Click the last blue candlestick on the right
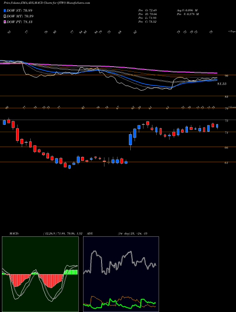Screen dimensions: 236x312 click(217, 126)
